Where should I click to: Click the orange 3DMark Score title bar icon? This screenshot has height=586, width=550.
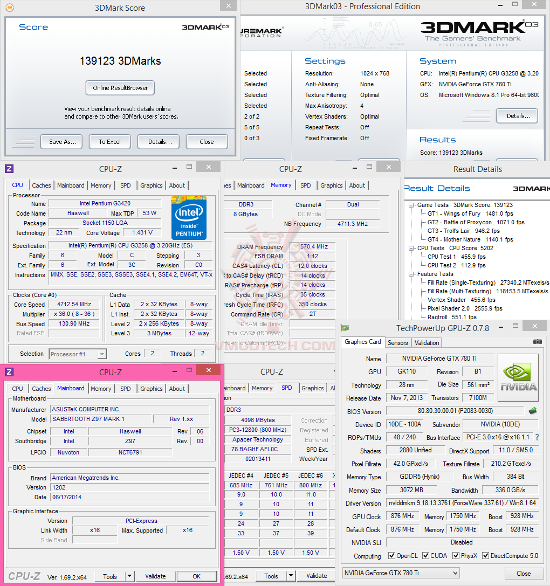[10, 8]
